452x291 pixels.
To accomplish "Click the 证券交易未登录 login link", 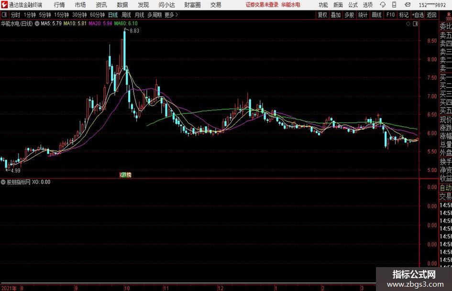I will click(x=262, y=5).
